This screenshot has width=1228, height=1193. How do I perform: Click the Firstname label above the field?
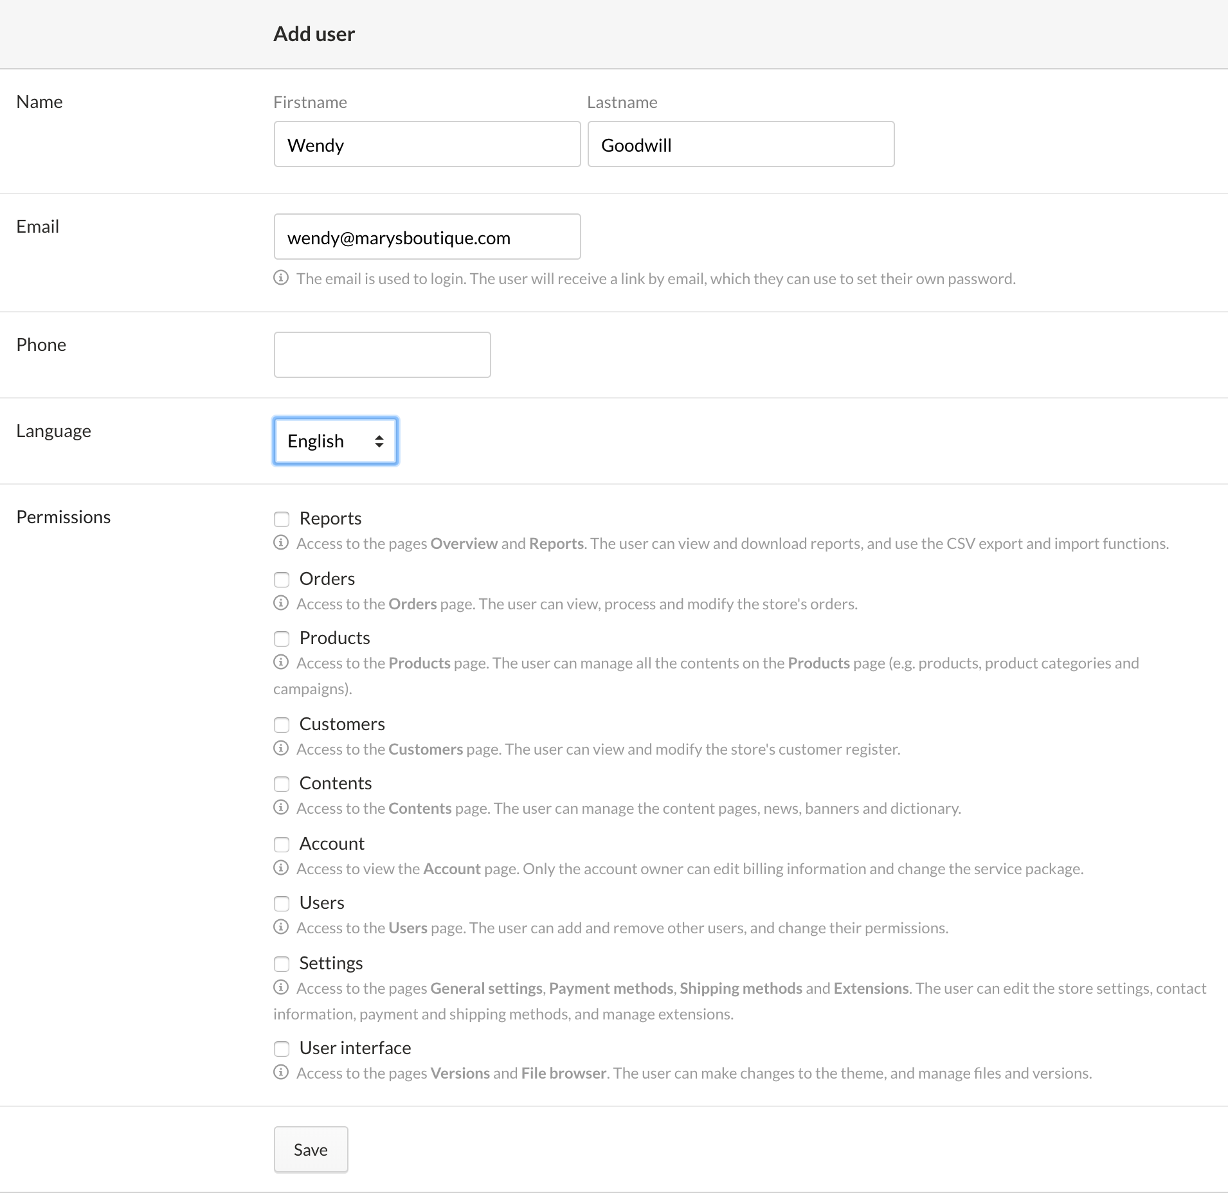[x=311, y=102]
